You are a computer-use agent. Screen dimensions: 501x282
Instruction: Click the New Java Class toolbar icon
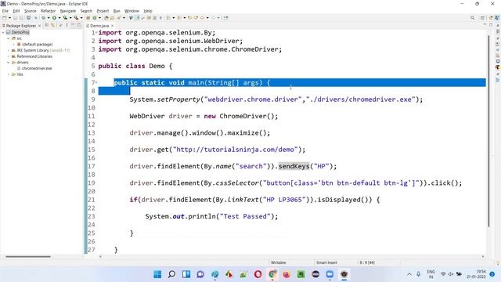click(94, 18)
